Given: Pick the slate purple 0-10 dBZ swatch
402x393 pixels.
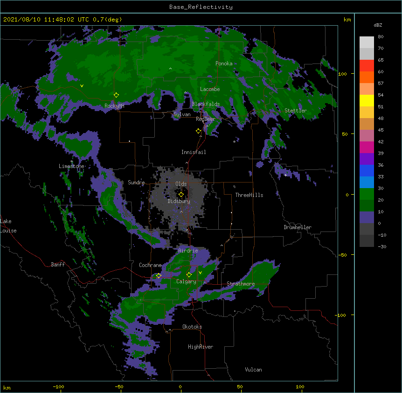Looking at the screenshot, I should pyautogui.click(x=367, y=218).
